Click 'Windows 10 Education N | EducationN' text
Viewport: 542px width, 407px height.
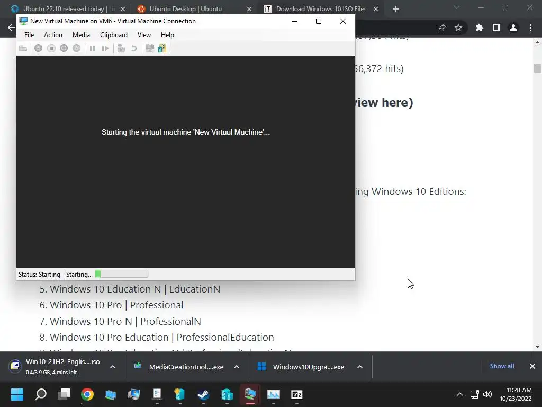pos(135,289)
